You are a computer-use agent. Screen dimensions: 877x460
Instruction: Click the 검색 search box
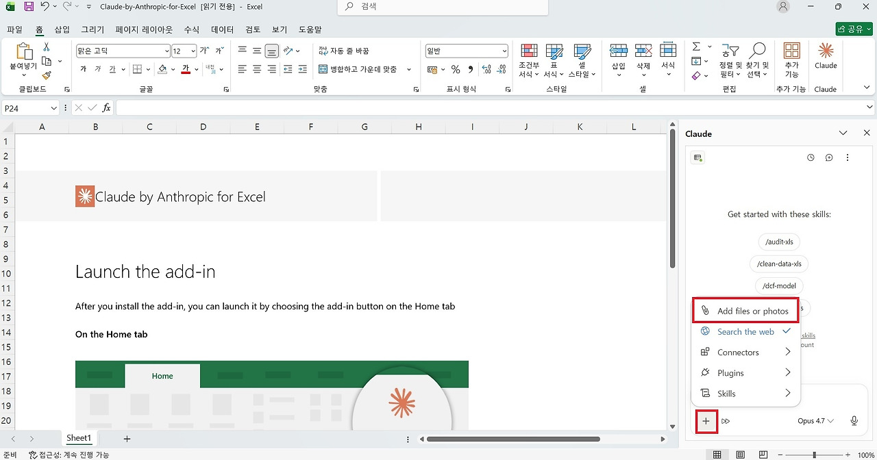click(x=443, y=7)
